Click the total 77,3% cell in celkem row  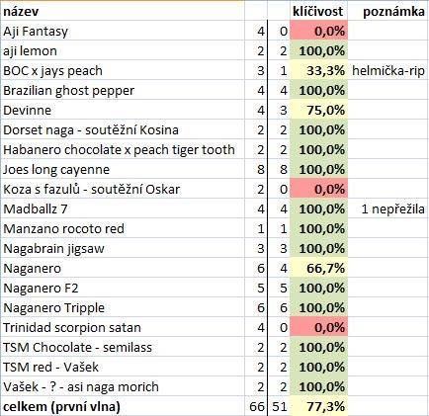tap(318, 406)
